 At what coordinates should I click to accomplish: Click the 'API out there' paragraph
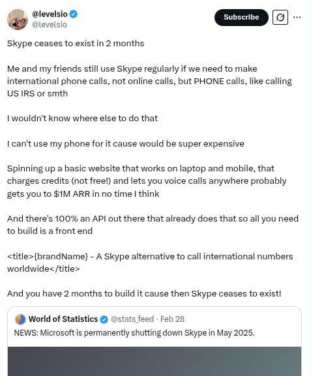pyautogui.click(x=153, y=225)
